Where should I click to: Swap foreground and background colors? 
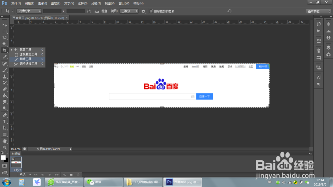pyautogui.click(x=7, y=152)
